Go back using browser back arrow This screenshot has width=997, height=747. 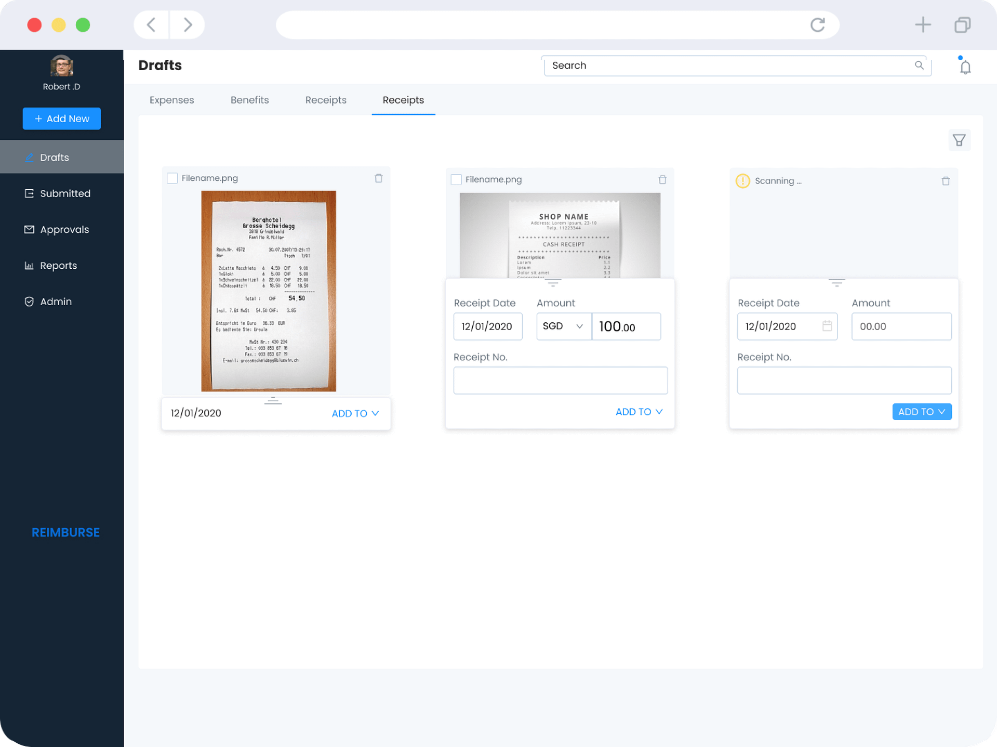tap(151, 25)
